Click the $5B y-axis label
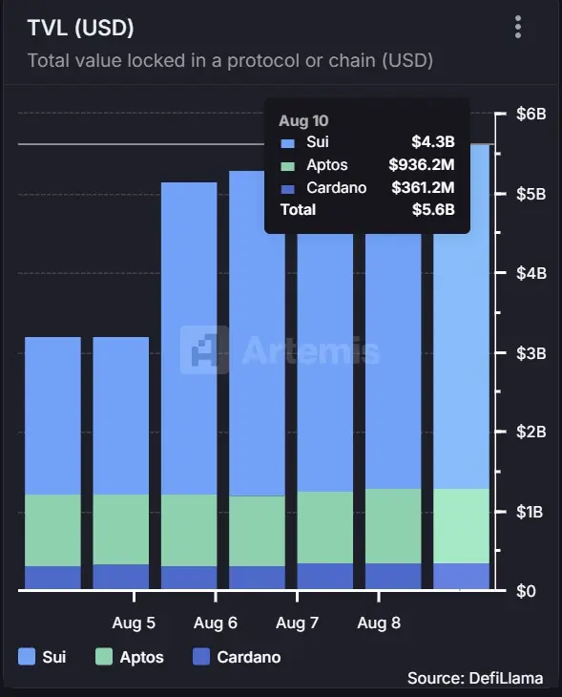 click(531, 194)
